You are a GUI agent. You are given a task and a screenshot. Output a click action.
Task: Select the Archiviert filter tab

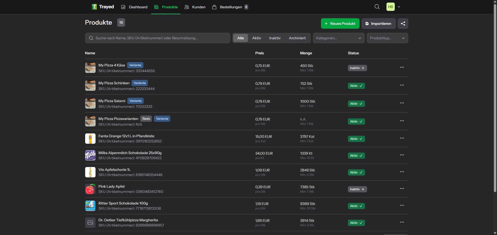297,38
